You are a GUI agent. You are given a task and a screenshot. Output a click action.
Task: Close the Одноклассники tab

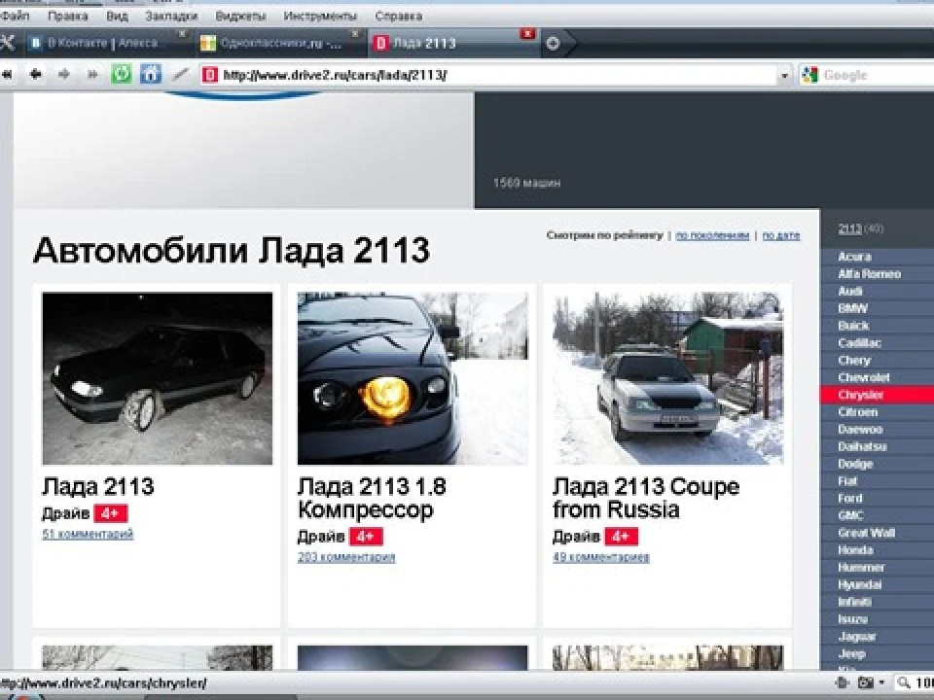pyautogui.click(x=355, y=34)
